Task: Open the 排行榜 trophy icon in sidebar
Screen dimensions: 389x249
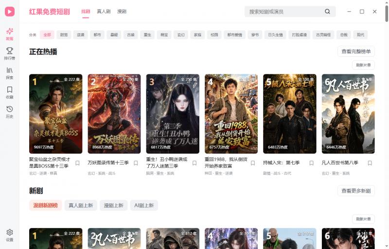Action: [x=10, y=51]
